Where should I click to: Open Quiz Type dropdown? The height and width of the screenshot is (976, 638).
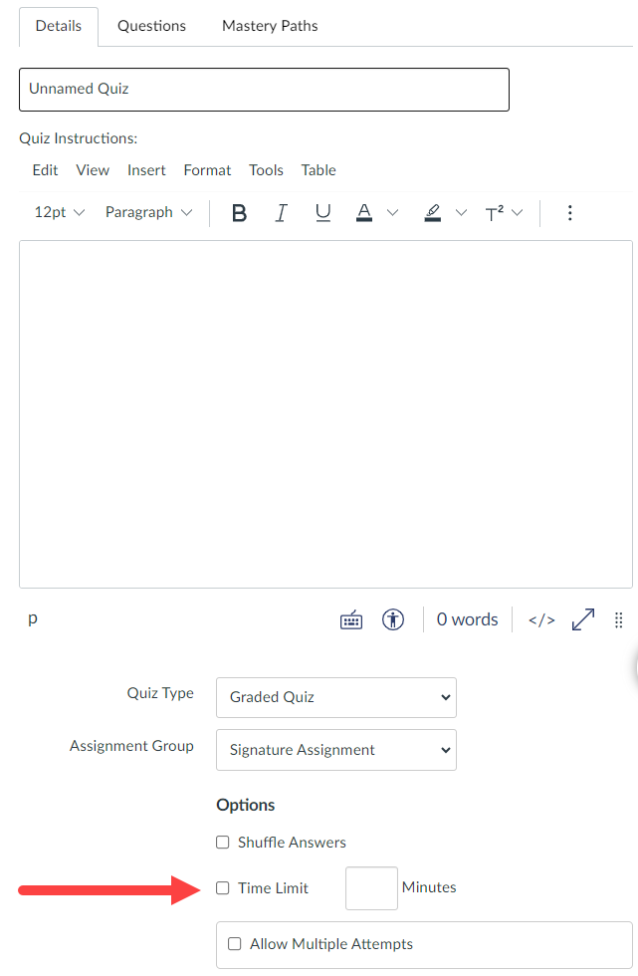pos(336,697)
